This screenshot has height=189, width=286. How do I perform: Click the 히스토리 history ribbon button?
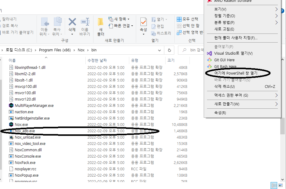pyautogui.click(x=161, y=33)
